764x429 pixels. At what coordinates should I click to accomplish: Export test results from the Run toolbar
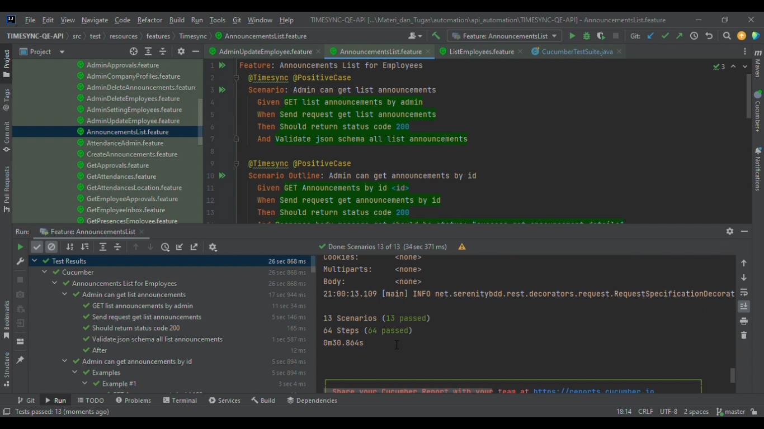[194, 246]
